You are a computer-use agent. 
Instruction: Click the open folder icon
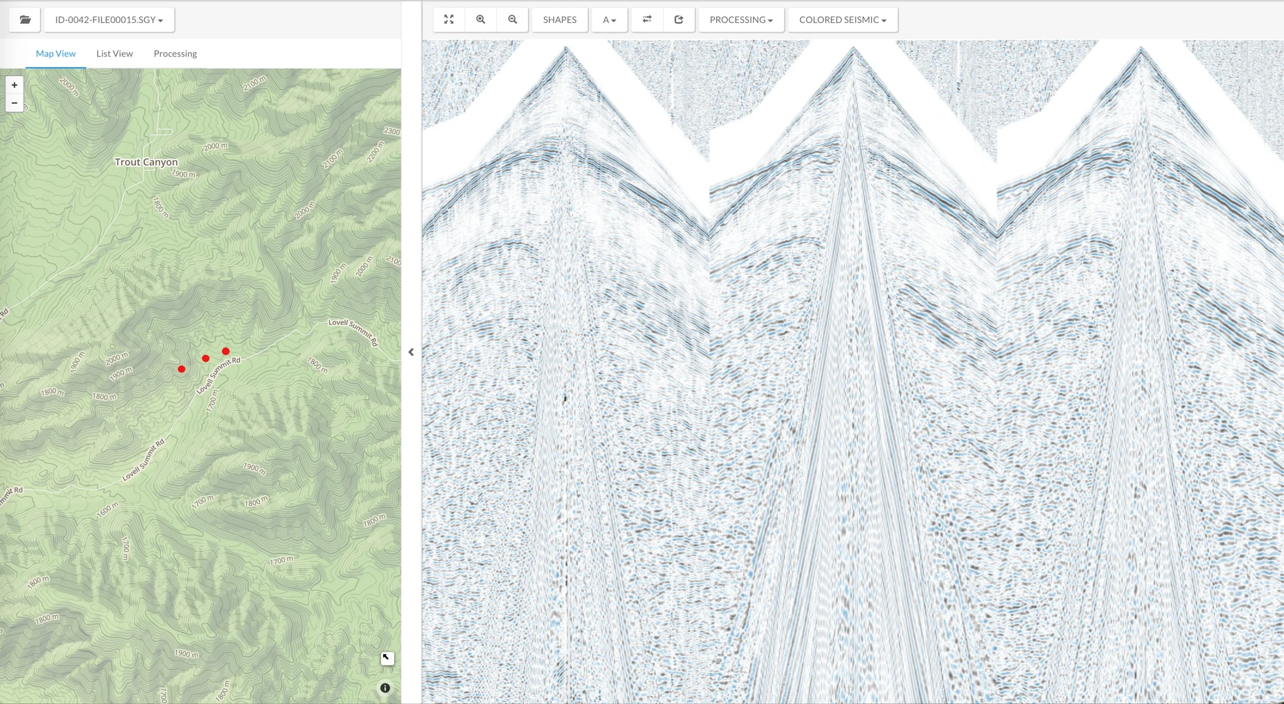coord(25,20)
